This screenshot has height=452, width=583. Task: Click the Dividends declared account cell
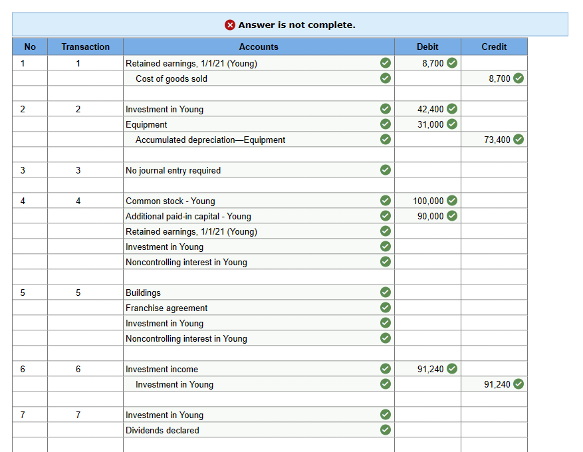coord(259,430)
